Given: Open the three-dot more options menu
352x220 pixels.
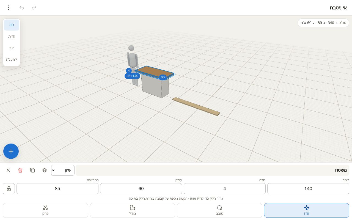Looking at the screenshot, I should pos(9,8).
